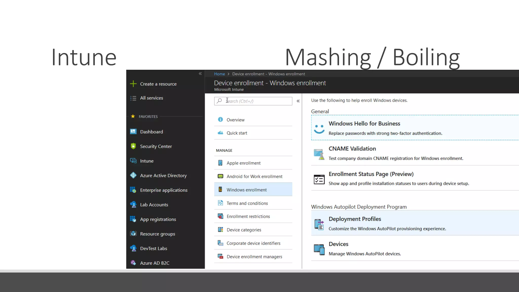Open Overview in the enrollment menu

(x=253, y=120)
